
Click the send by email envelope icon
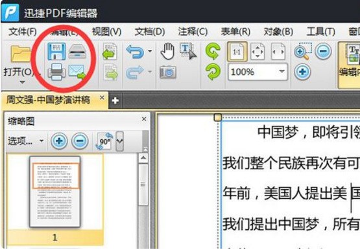click(x=77, y=72)
